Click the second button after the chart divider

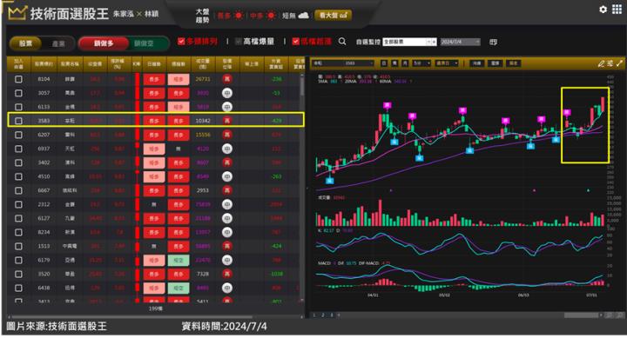[x=495, y=63]
